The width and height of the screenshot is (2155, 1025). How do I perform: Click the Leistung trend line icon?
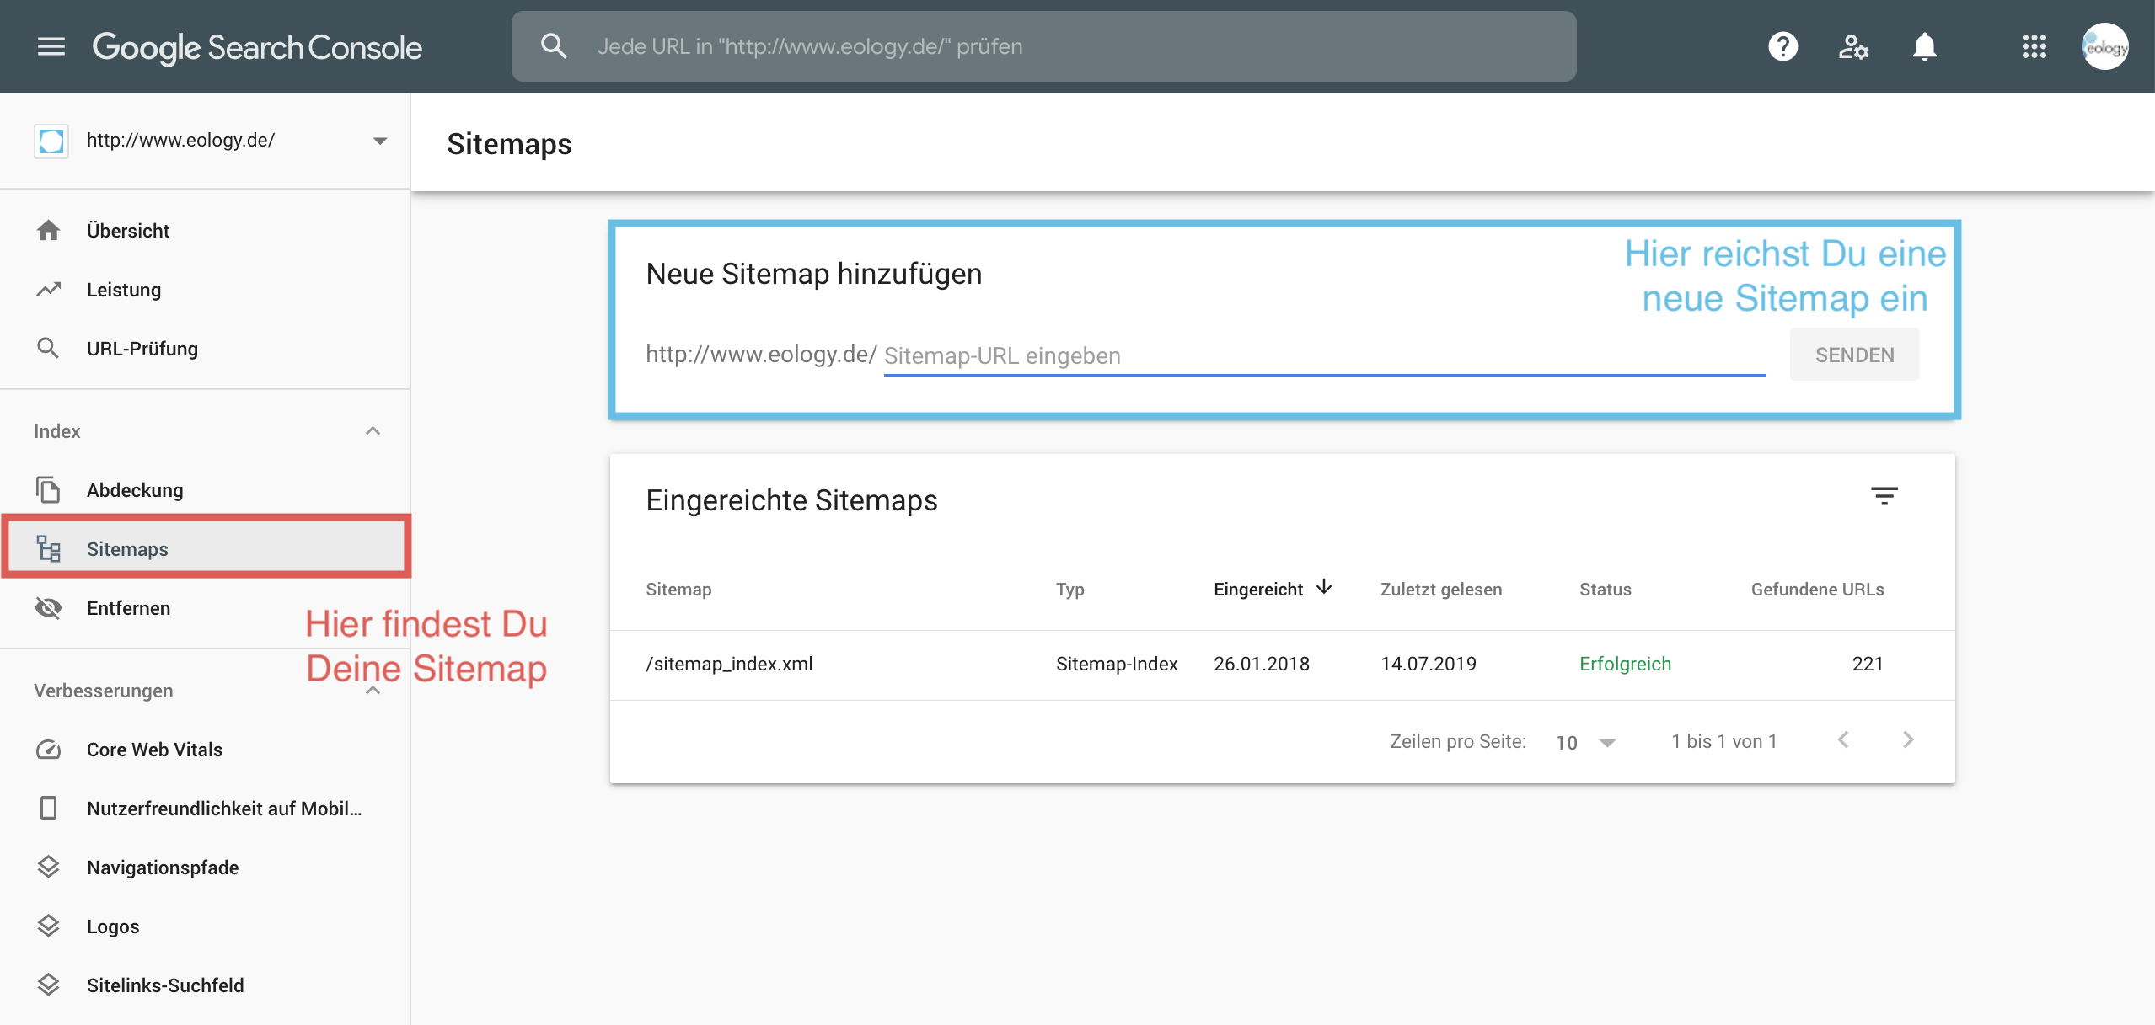49,289
